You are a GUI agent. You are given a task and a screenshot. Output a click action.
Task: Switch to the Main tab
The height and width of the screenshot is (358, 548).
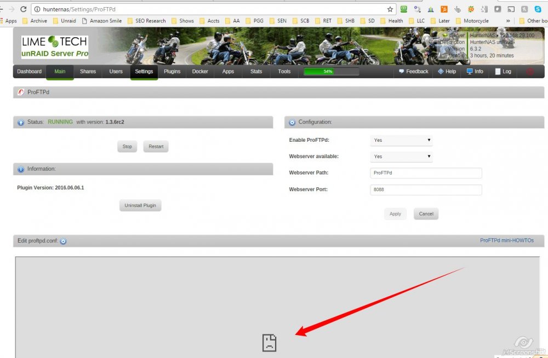point(60,72)
